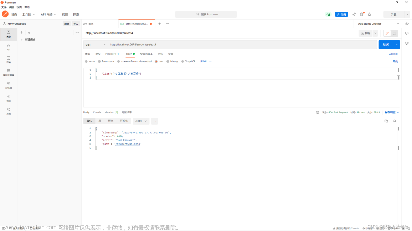Open the Send button dropdown arrow
The width and height of the screenshot is (412, 231).
[396, 44]
